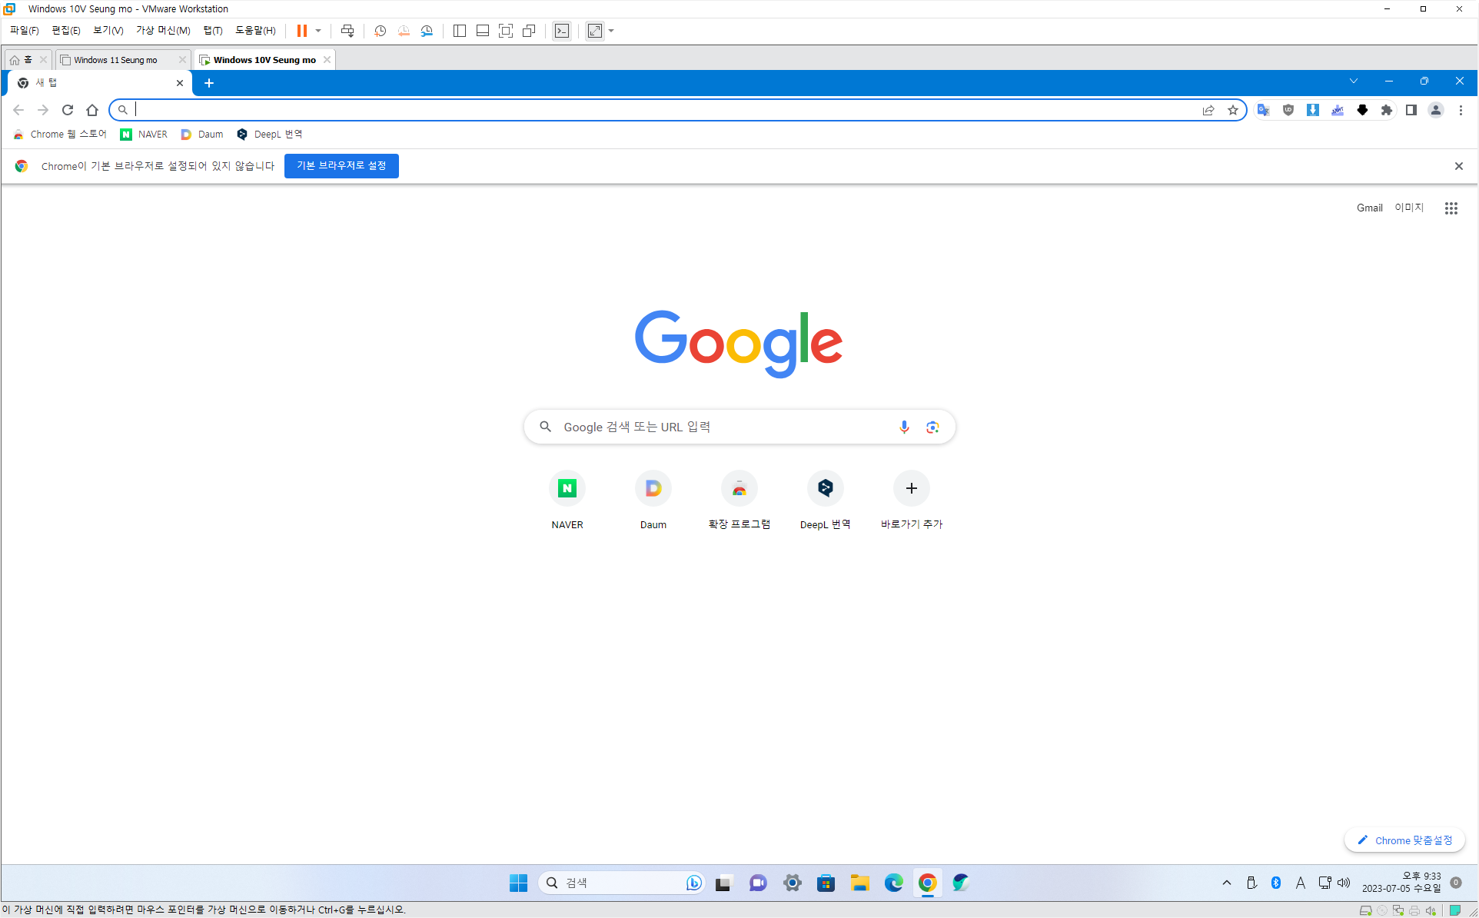Expand the system tray hidden icons chevron
This screenshot has height=918, width=1479.
1226,883
